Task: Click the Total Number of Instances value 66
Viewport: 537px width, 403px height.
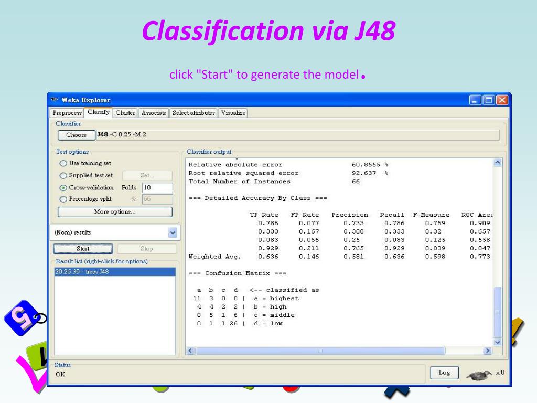Action: 356,181
